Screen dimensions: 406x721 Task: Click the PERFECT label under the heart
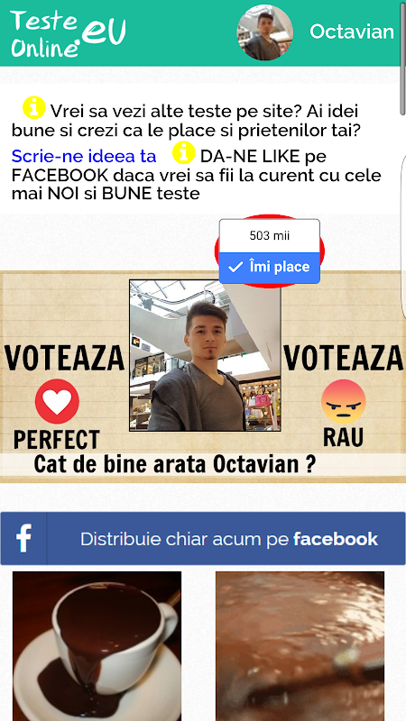point(56,440)
